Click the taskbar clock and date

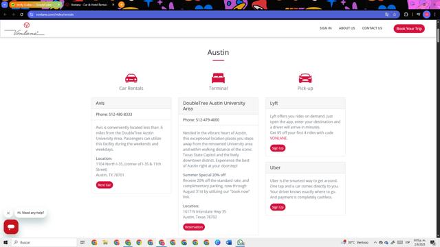[x=420, y=242]
